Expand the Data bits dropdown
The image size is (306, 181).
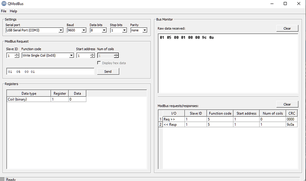click(x=98, y=30)
